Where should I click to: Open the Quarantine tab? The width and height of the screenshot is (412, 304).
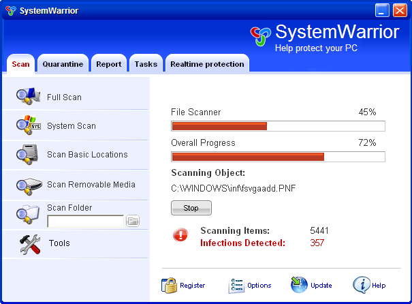pyautogui.click(x=63, y=64)
